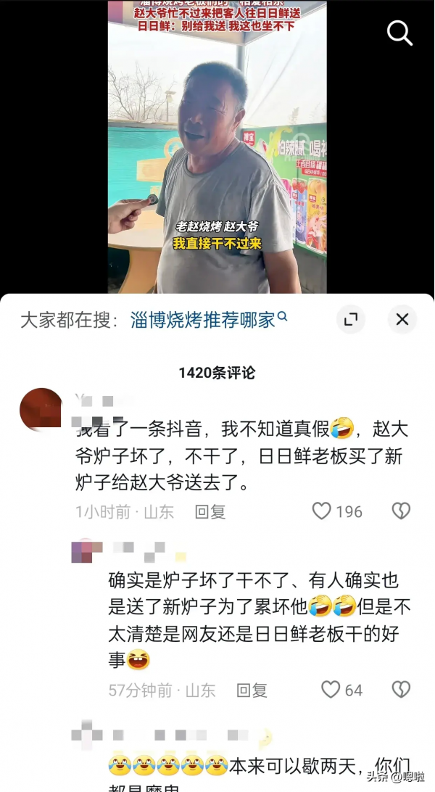
Task: Dislike the reply posted 57 minutes ago
Action: [401, 690]
